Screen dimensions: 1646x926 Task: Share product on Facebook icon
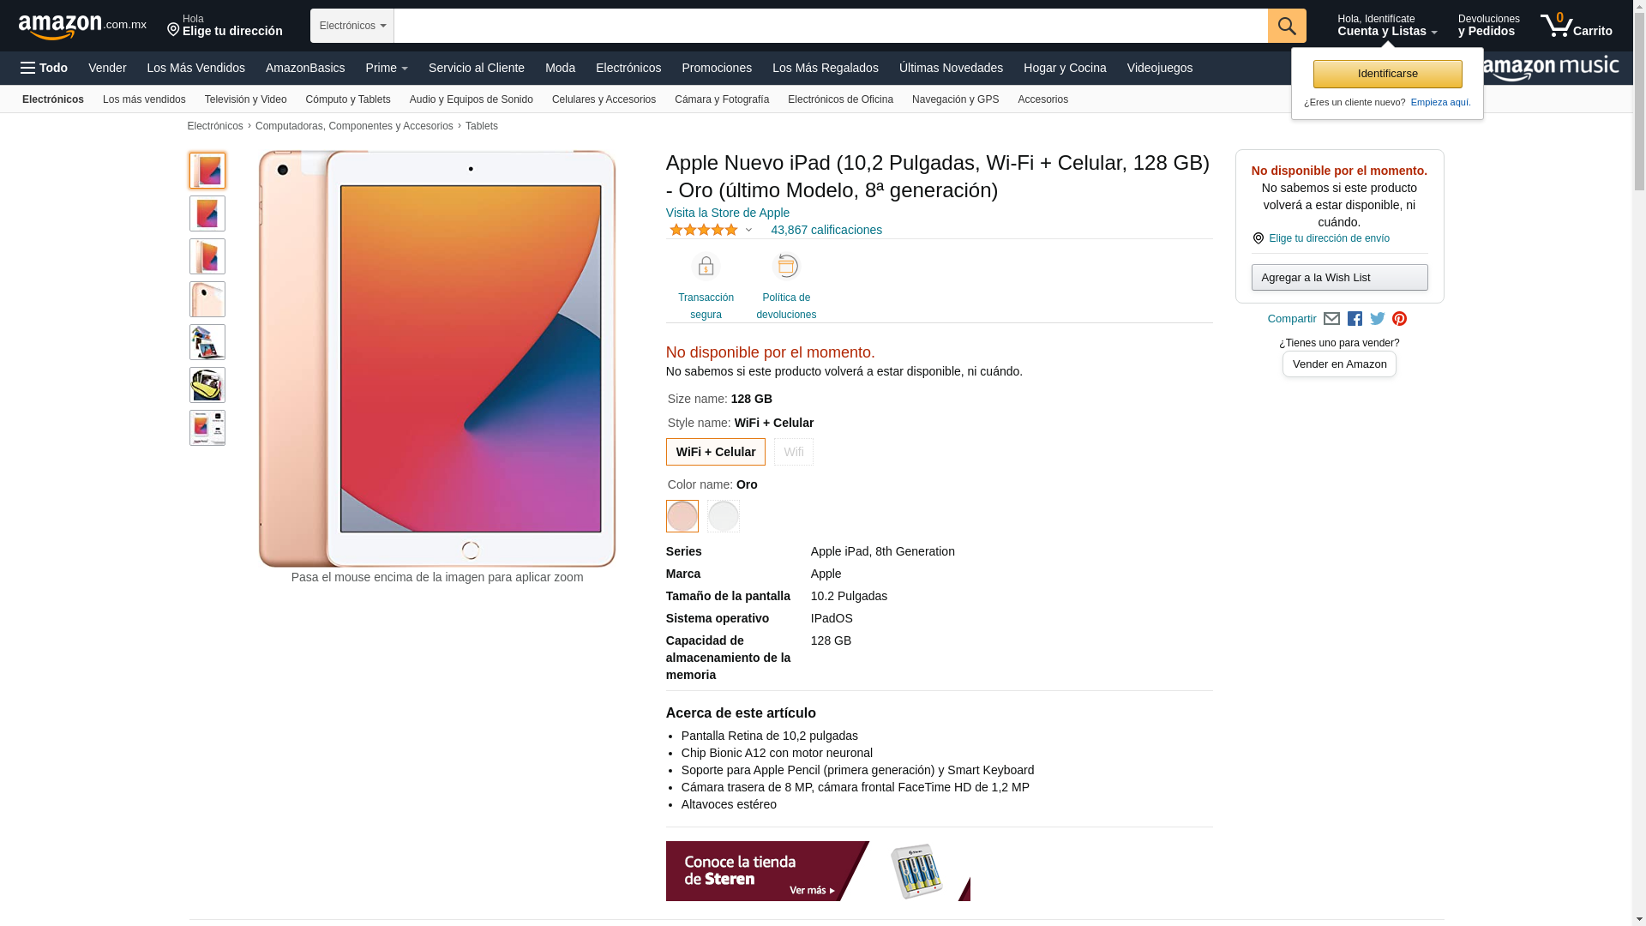coord(1355,319)
